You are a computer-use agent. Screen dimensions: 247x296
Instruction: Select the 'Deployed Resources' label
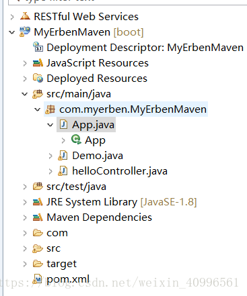[x=97, y=79]
